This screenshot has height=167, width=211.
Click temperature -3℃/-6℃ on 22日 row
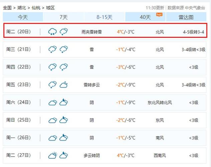click(126, 67)
